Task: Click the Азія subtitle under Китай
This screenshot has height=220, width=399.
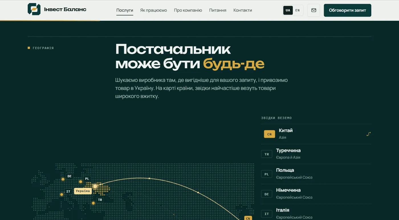Action: pos(282,138)
